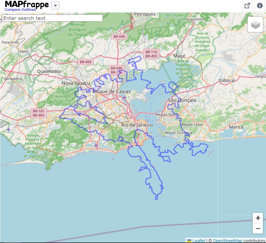266x243 pixels.
Task: Click the Reserva Biológica do Tinguá label
Action: pos(77,30)
